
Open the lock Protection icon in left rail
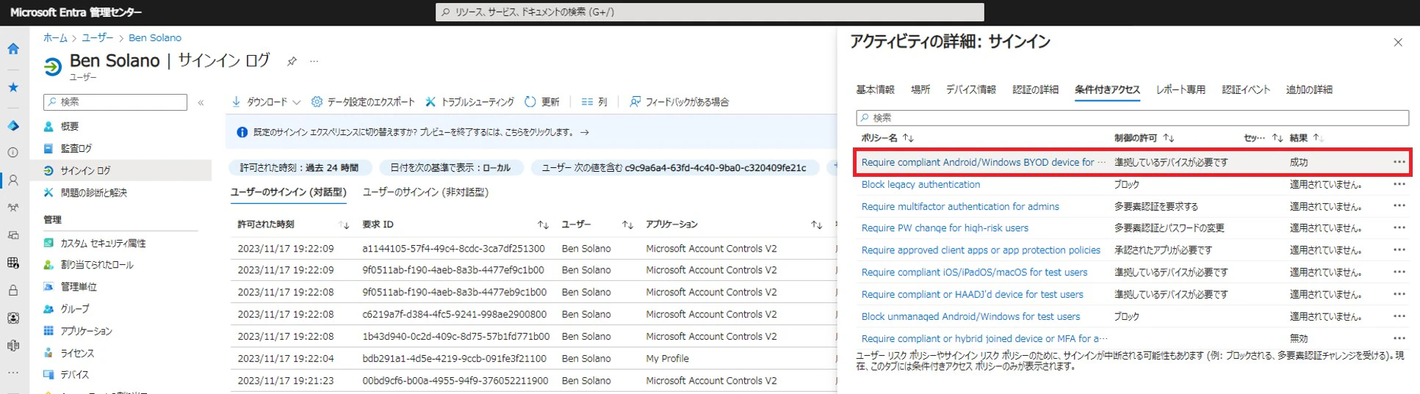pyautogui.click(x=13, y=291)
